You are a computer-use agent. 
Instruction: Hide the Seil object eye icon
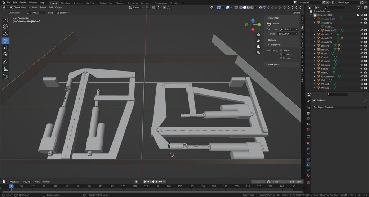pos(362,80)
